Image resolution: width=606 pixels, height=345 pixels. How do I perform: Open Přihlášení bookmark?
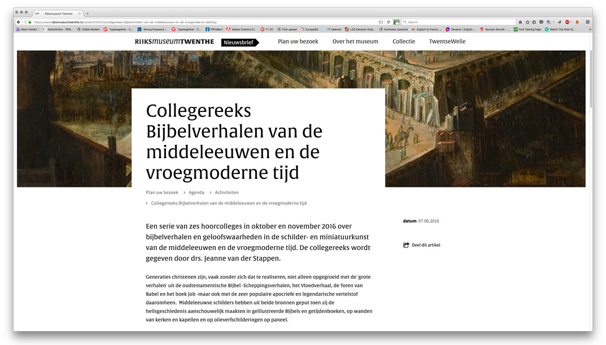pyautogui.click(x=214, y=29)
